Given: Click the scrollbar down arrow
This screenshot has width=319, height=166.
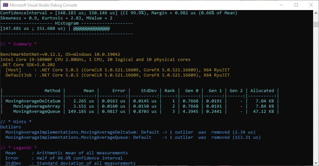Looking at the screenshot, I should tap(316, 163).
